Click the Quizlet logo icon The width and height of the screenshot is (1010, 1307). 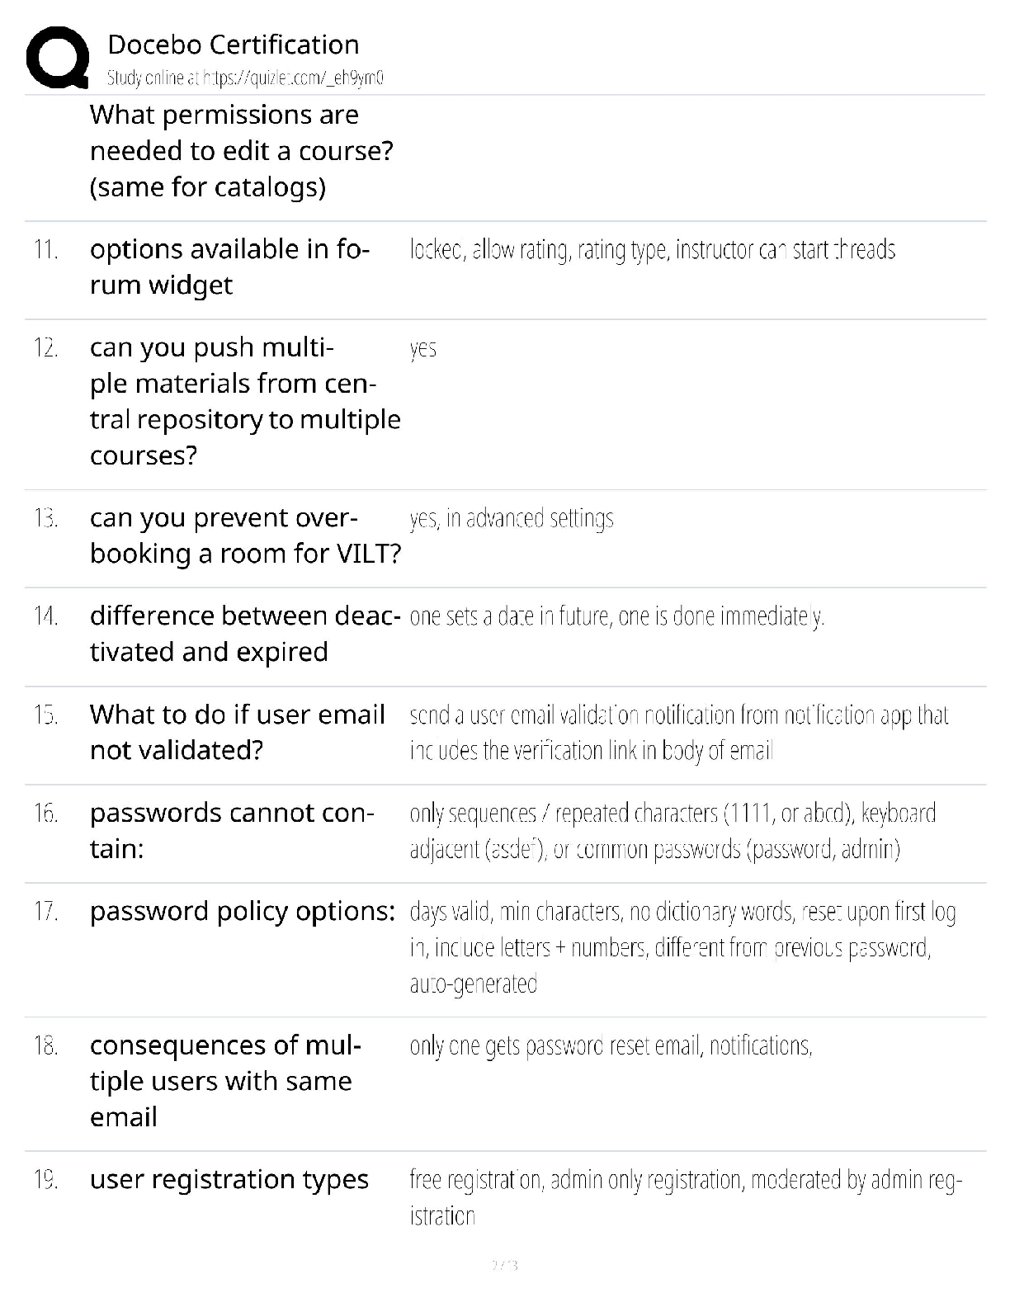[58, 57]
